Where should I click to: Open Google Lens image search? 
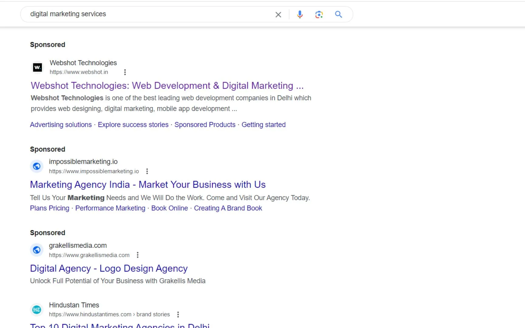319,14
